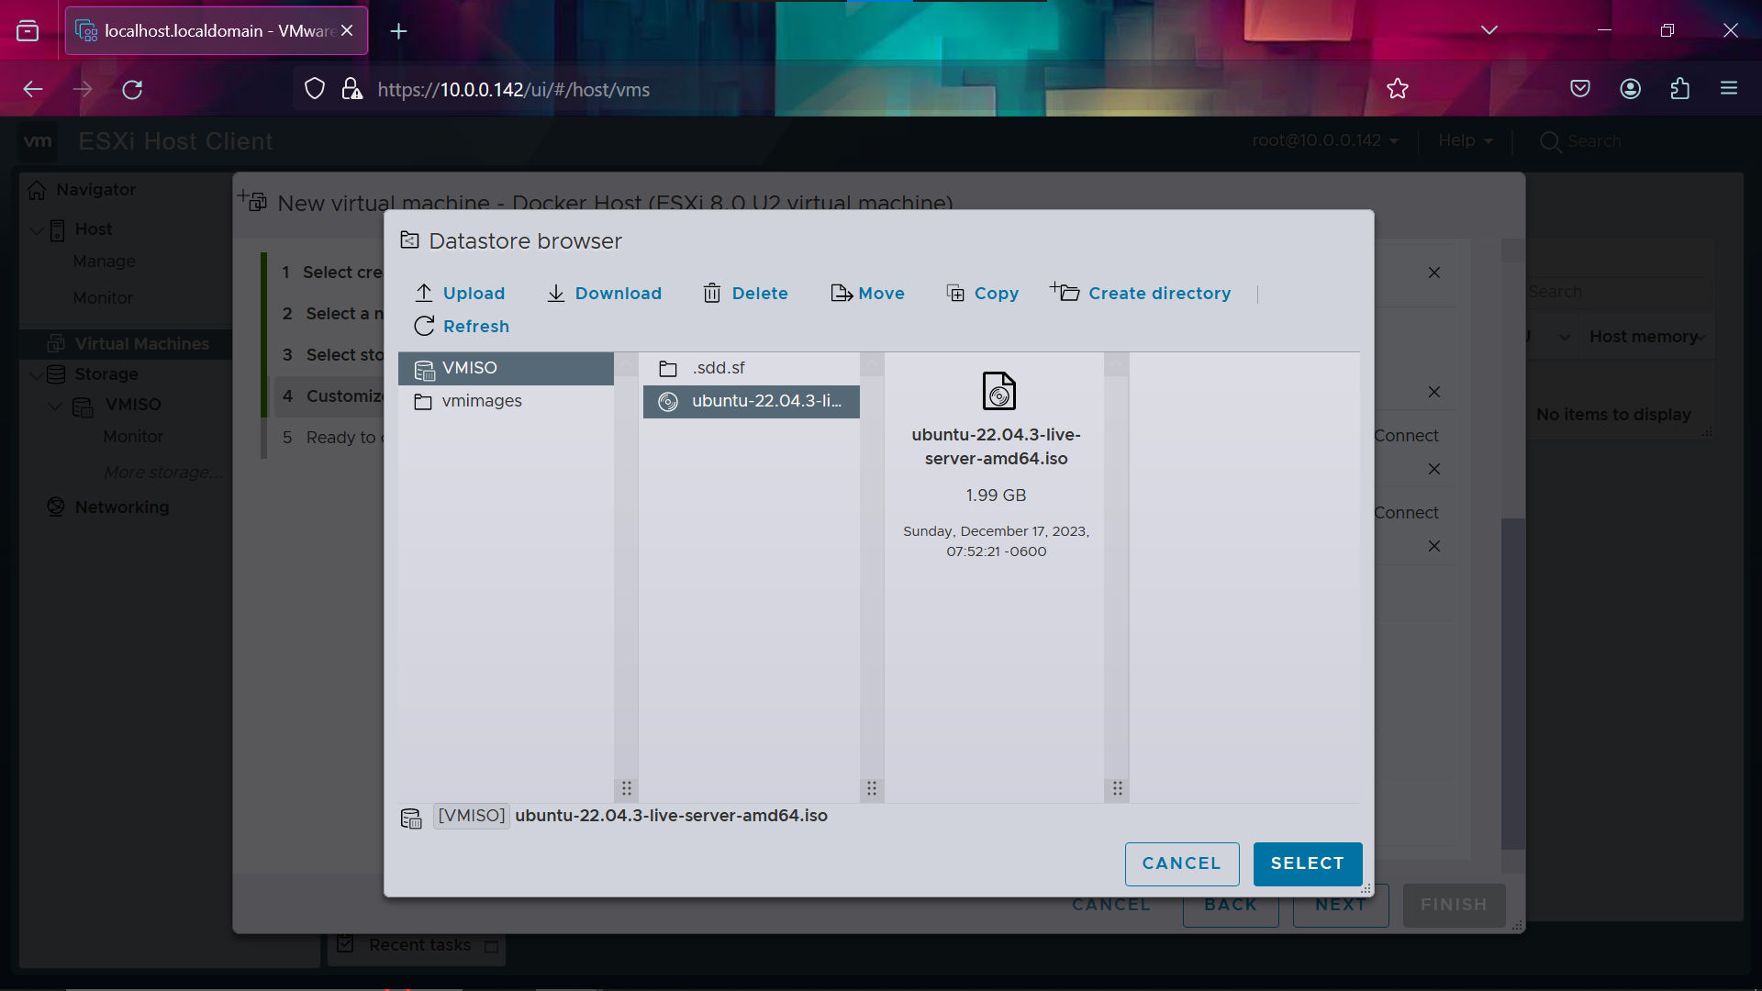The width and height of the screenshot is (1762, 991).
Task: Click the More storage... link
Action: [163, 473]
